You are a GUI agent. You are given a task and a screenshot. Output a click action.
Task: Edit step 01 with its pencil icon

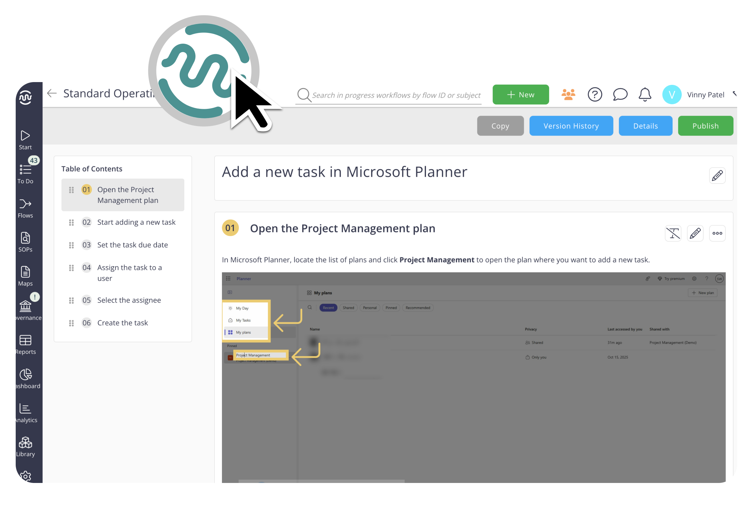coord(695,234)
